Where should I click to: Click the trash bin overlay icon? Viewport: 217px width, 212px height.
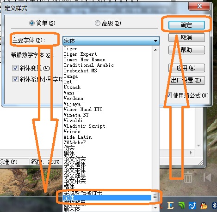[x=188, y=177]
